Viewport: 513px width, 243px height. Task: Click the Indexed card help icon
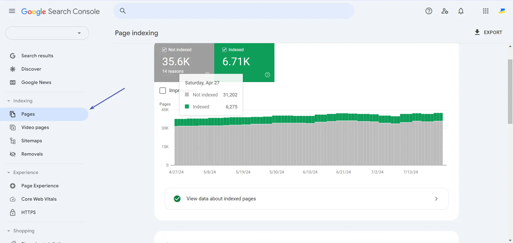tap(267, 75)
